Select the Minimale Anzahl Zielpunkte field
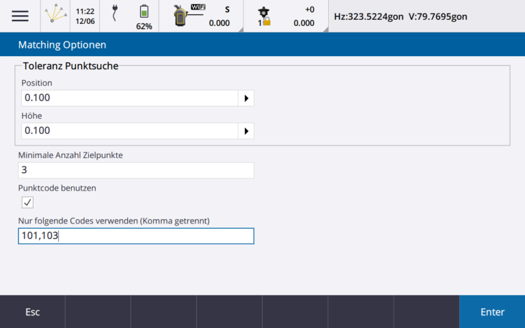Viewport: 525px width, 328px height. pos(136,170)
